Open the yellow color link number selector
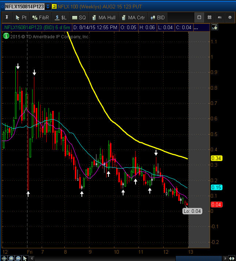The height and width of the screenshot is (261, 236). pyautogui.click(x=54, y=7)
